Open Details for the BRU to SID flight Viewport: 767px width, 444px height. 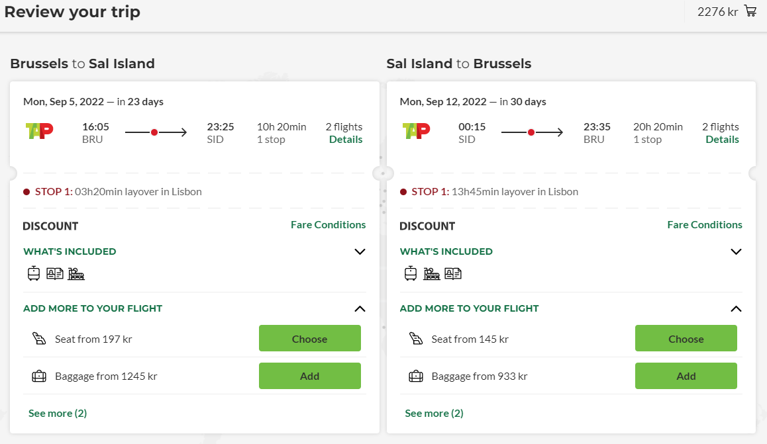(x=345, y=140)
